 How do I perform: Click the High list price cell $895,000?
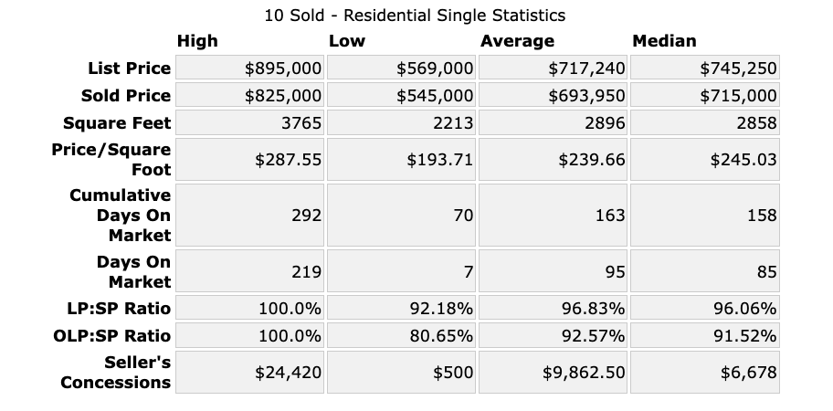click(x=283, y=68)
